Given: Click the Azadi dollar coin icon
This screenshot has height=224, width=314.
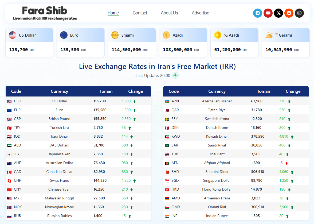Looking at the screenshot, I should click(x=166, y=35).
